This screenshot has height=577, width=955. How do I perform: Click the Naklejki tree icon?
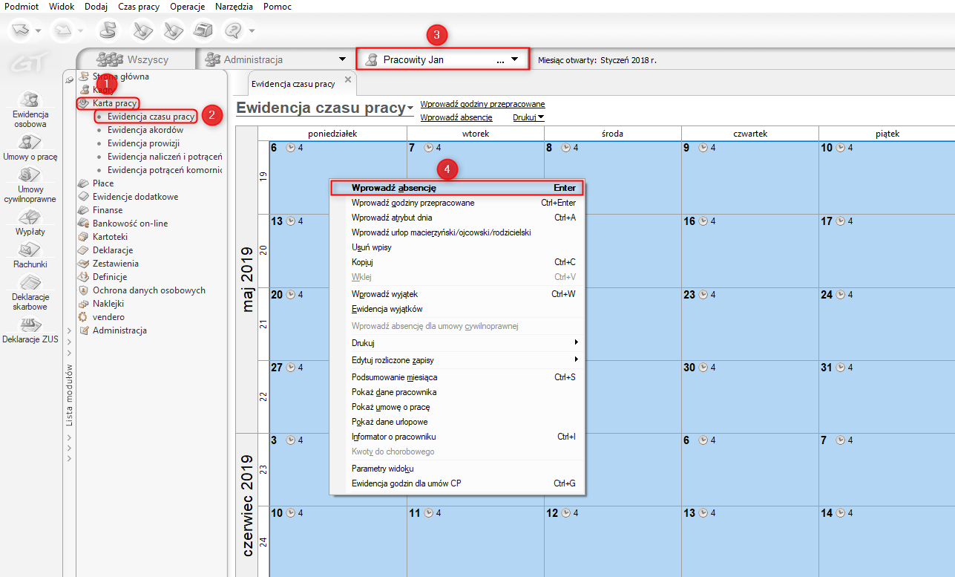coord(84,304)
